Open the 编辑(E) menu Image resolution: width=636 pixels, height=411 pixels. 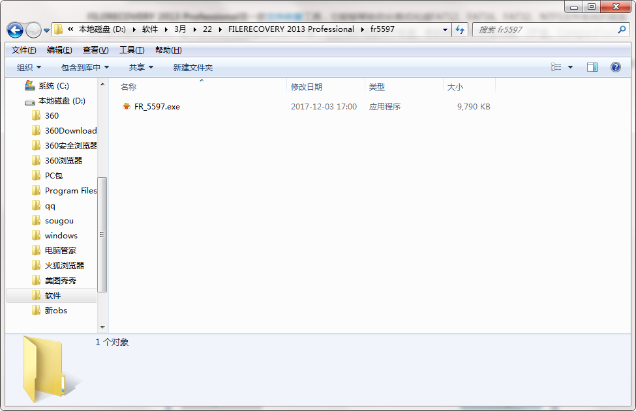pos(59,50)
